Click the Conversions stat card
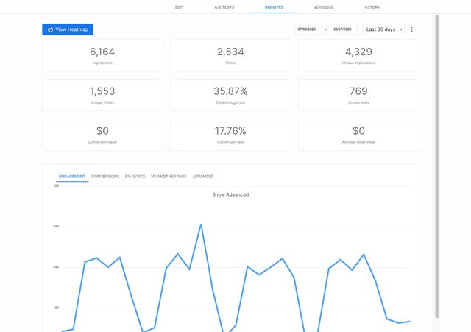Image resolution: width=471 pixels, height=332 pixels. coord(358,95)
